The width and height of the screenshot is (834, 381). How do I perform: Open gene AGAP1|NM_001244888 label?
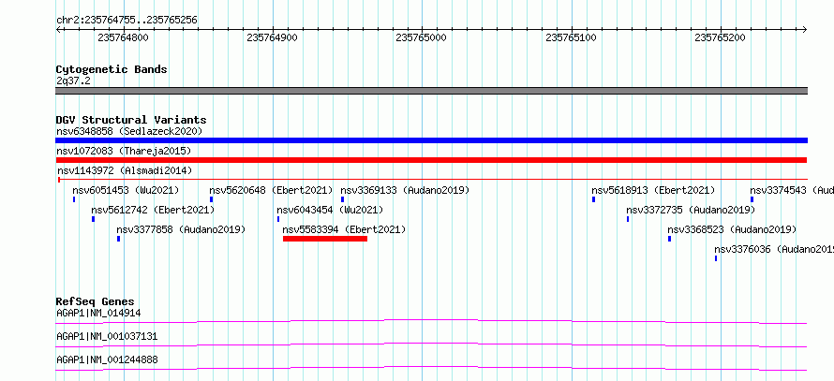[x=107, y=359]
